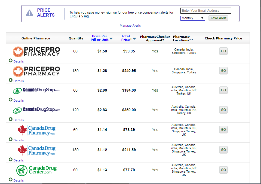261x184 pixels.
Task: Click plus icon beside Details for $211.59 row
Action: (11, 159)
